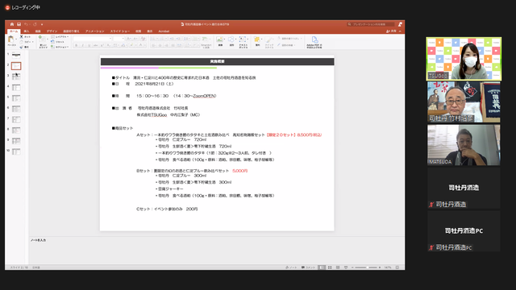The image size is (516, 290).
Task: Switch to the アニメーション ribbon tab
Action: click(x=95, y=31)
